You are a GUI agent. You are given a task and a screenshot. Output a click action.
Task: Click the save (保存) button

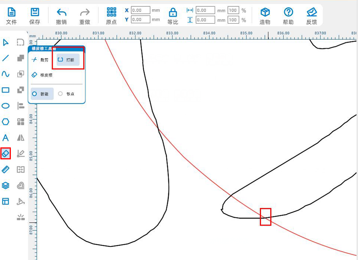pos(35,15)
